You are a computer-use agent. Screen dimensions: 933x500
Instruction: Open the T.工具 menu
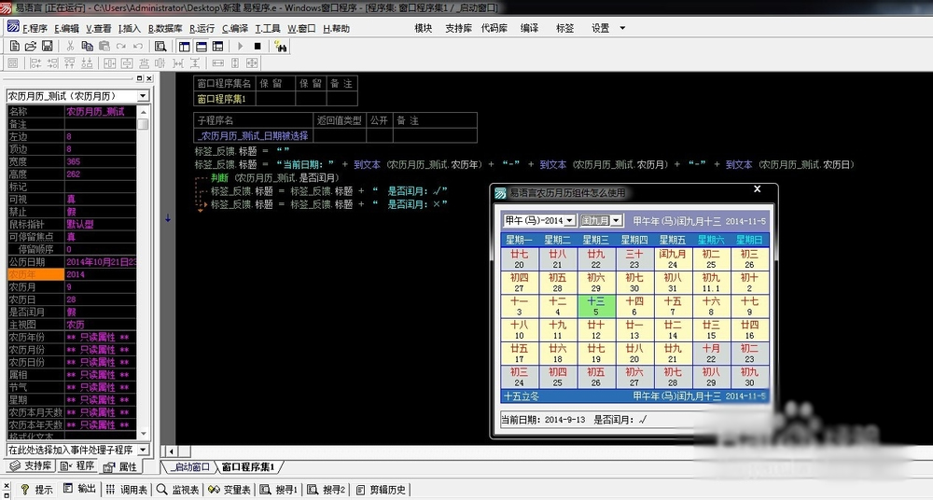click(x=268, y=29)
